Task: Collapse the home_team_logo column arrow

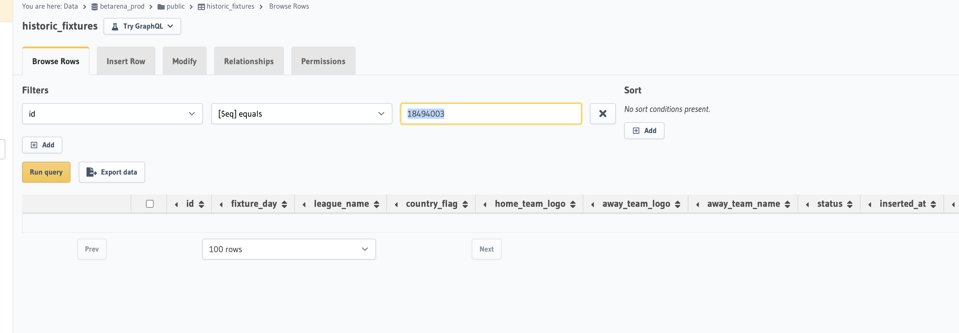Action: pyautogui.click(x=485, y=204)
